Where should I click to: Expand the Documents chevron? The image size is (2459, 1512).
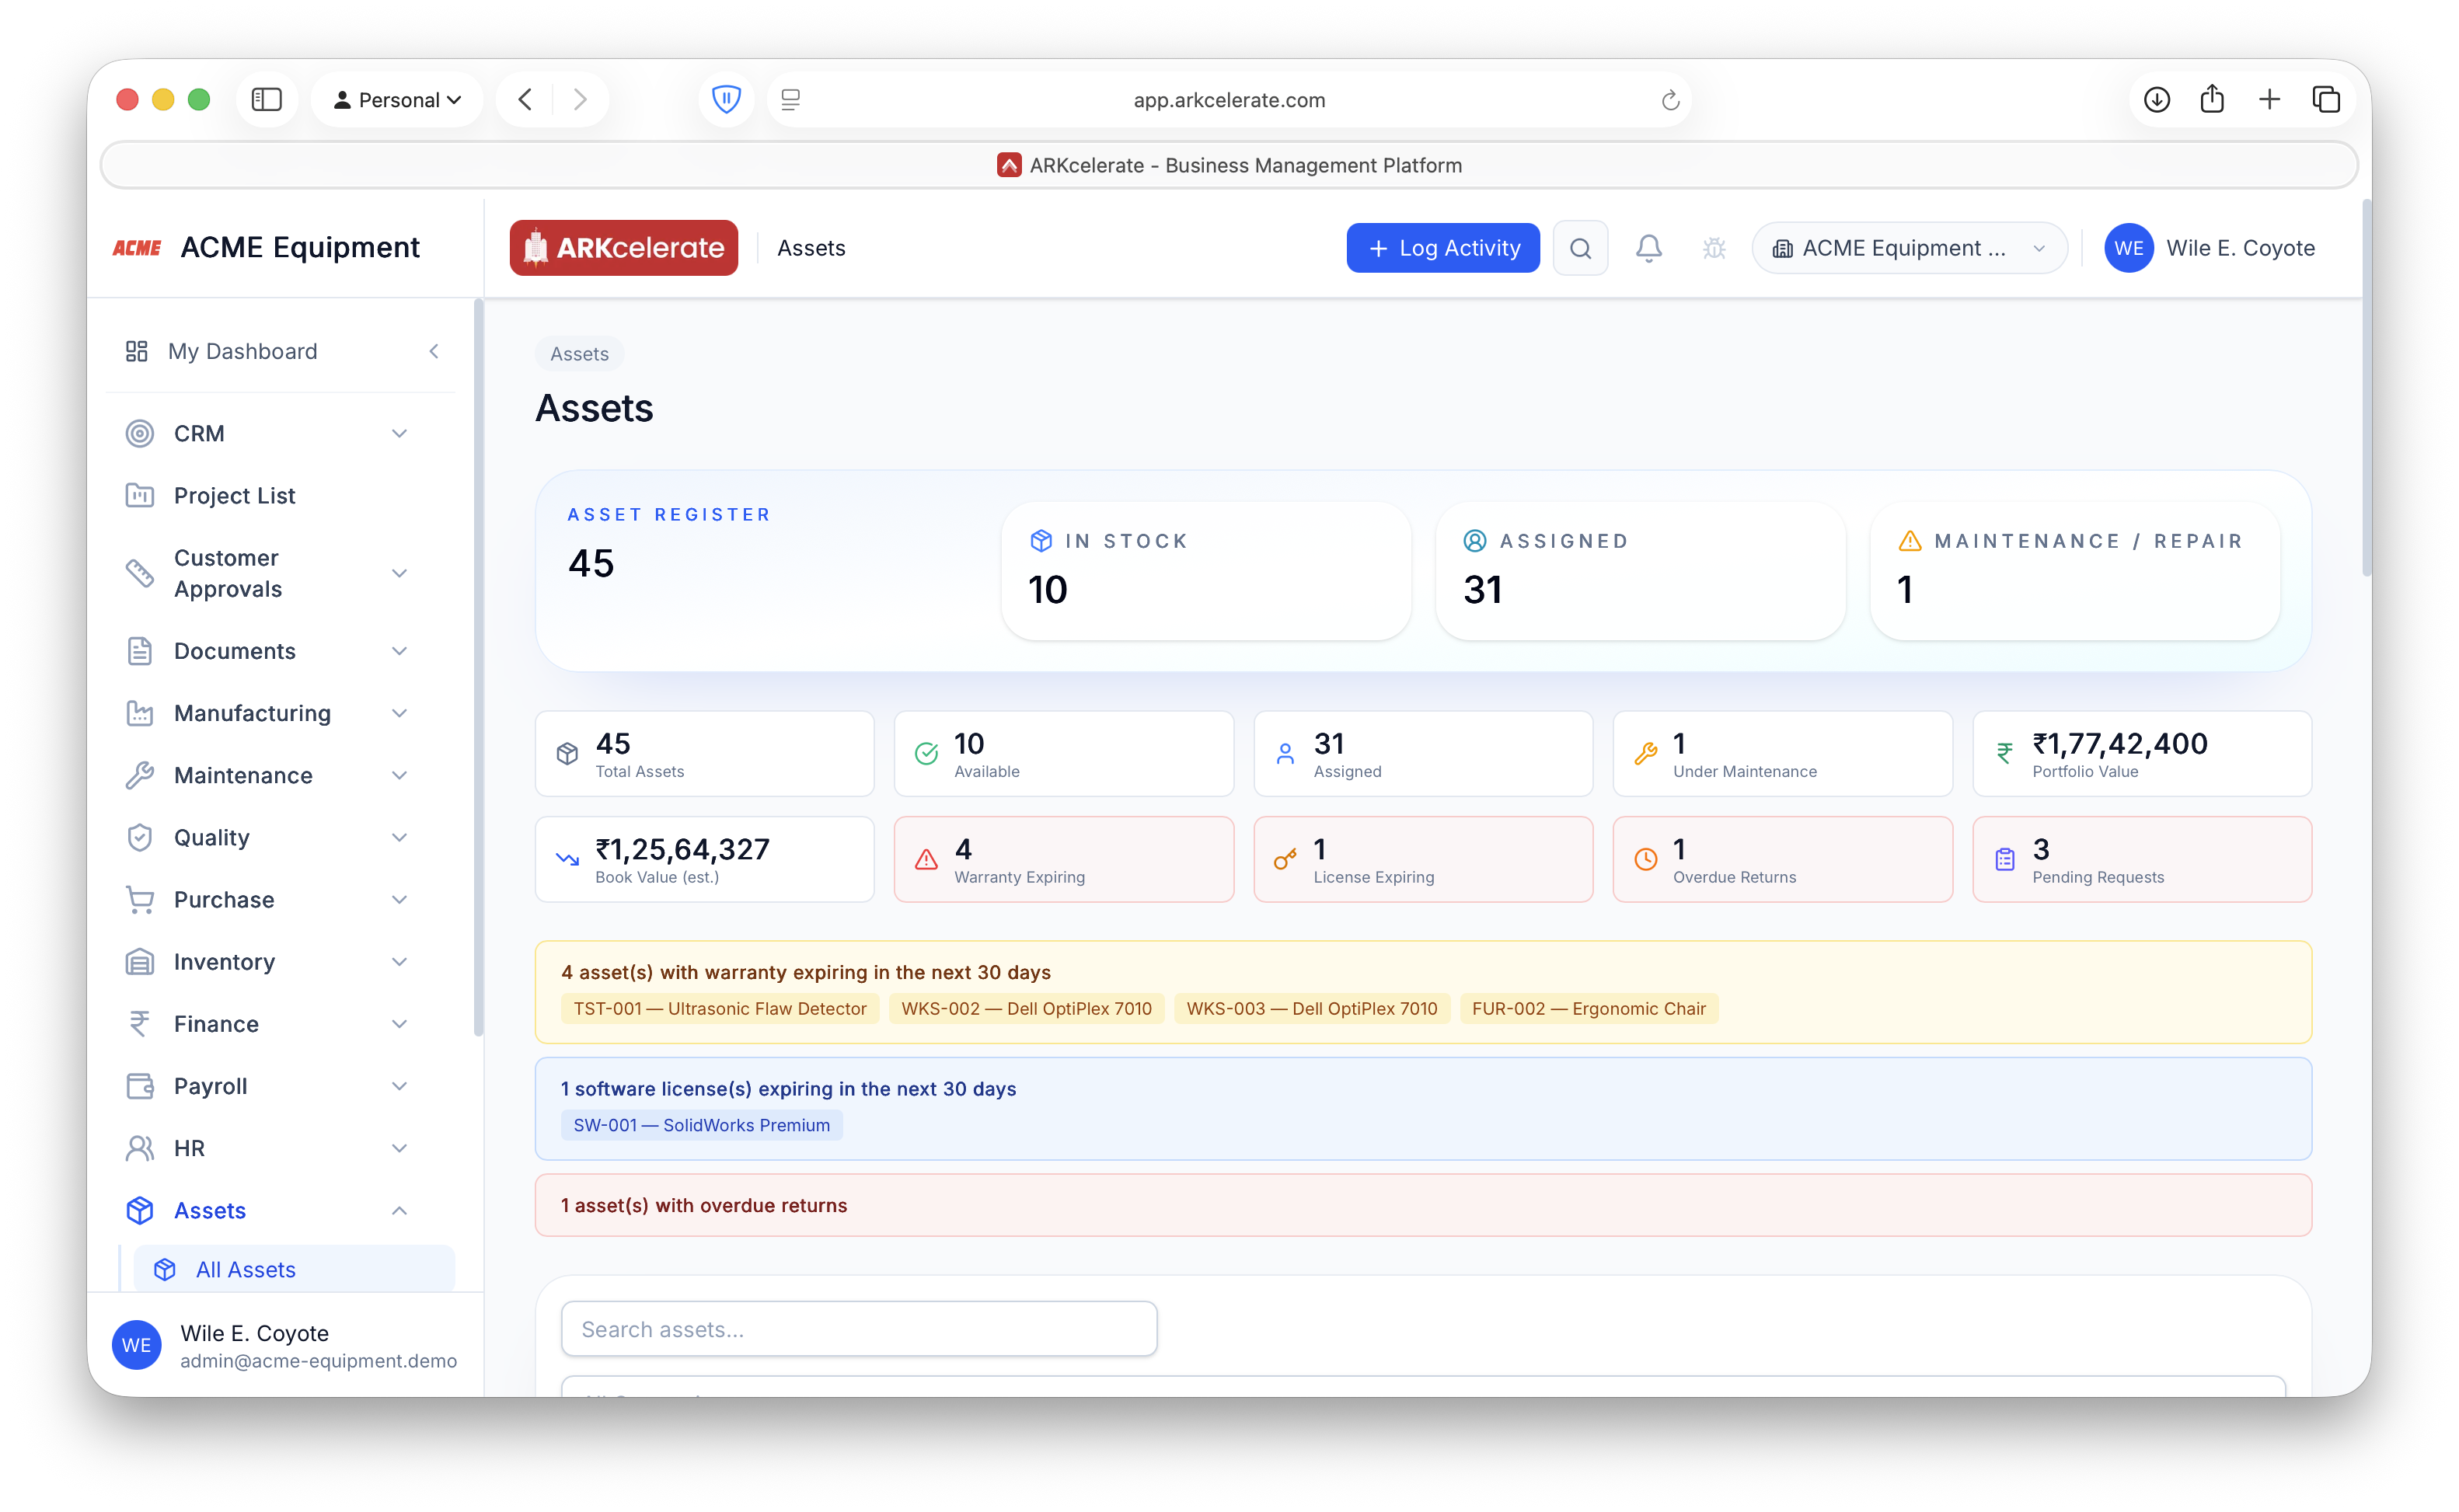pyautogui.click(x=399, y=651)
